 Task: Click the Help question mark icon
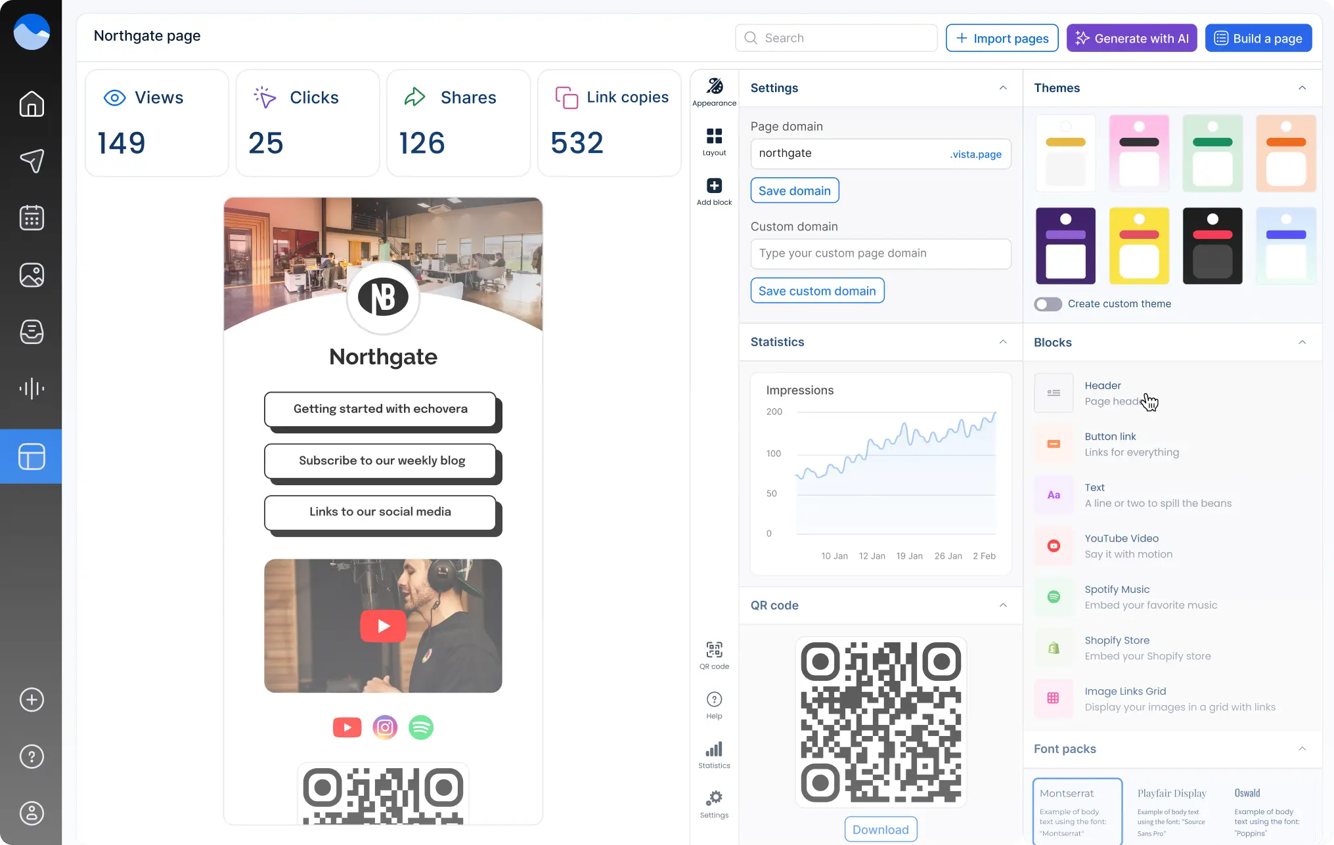[x=713, y=703]
